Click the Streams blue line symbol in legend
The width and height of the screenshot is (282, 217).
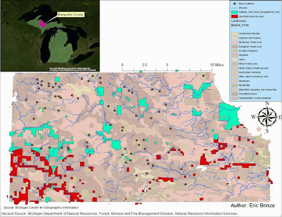234,8
